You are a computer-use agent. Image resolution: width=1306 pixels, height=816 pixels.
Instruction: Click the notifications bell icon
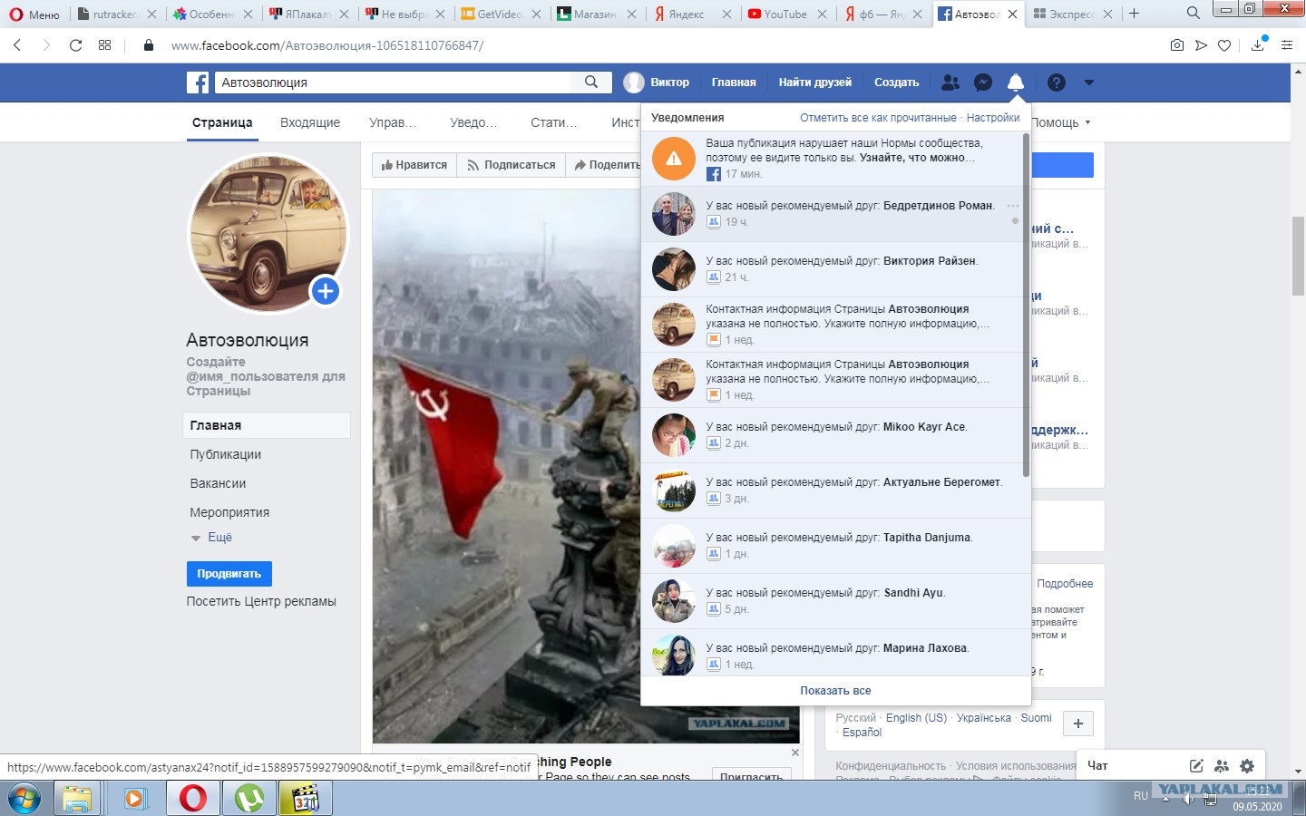click(1016, 83)
